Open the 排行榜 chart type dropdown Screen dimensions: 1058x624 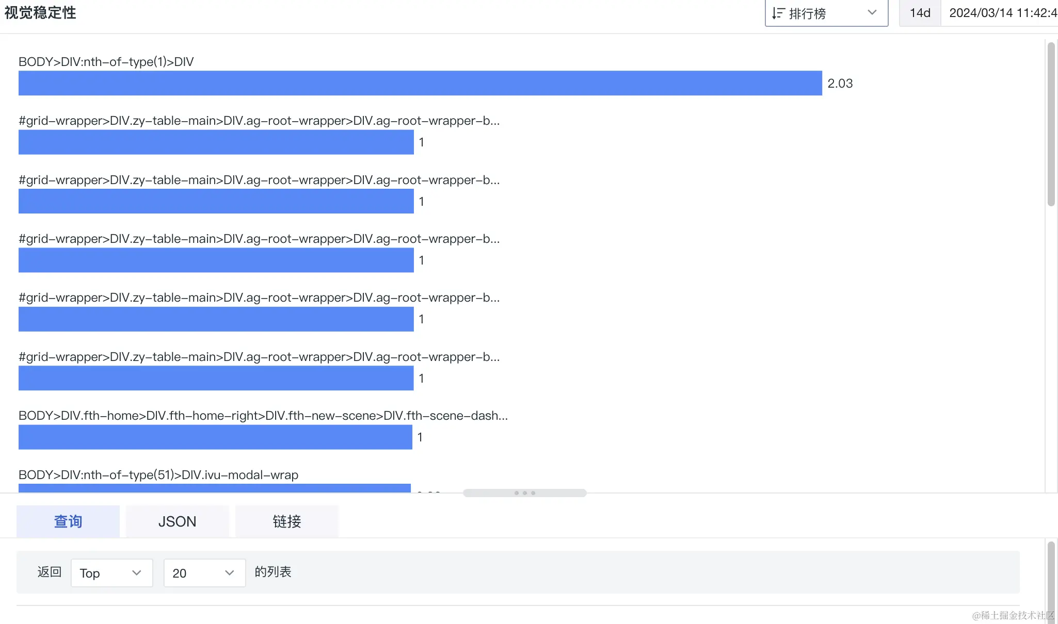coord(826,13)
